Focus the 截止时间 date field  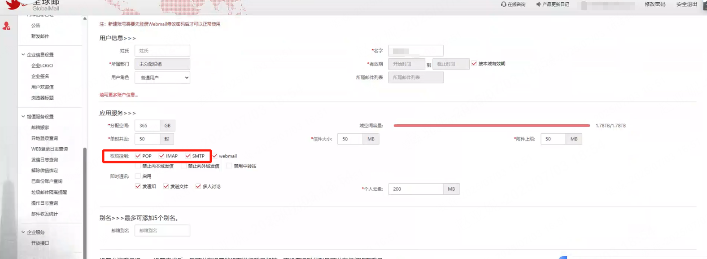[x=451, y=64]
